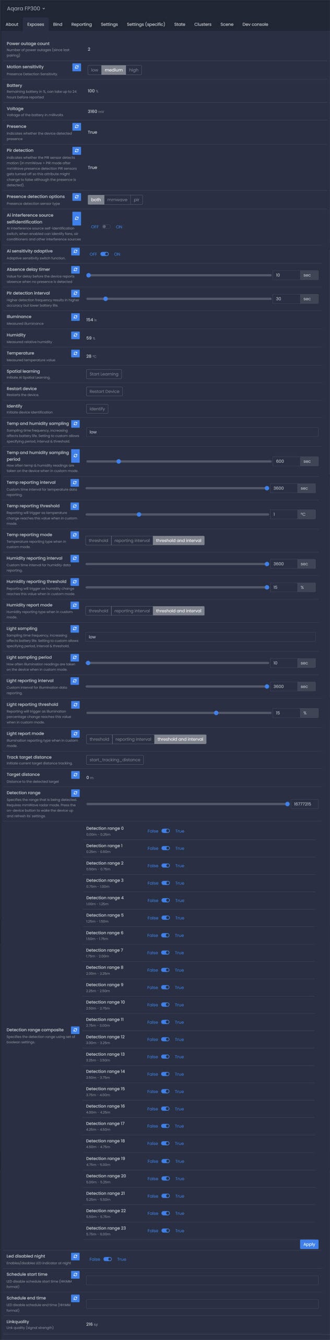Click refresh icon next to Presence
The height and width of the screenshot is (1340, 330).
coord(76,127)
